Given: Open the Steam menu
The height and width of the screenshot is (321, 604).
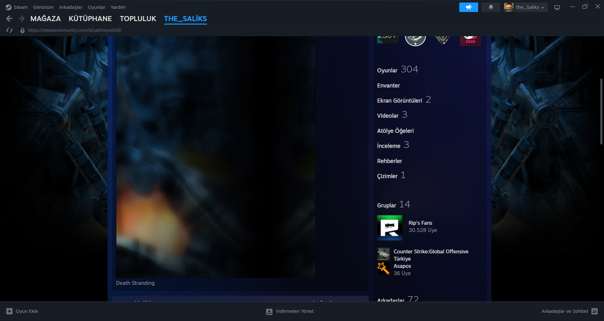Looking at the screenshot, I should [x=20, y=7].
